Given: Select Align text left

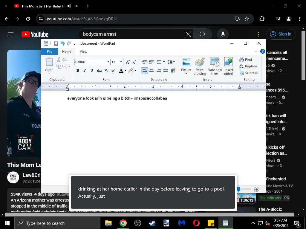Looking at the screenshot, I should point(144,71).
